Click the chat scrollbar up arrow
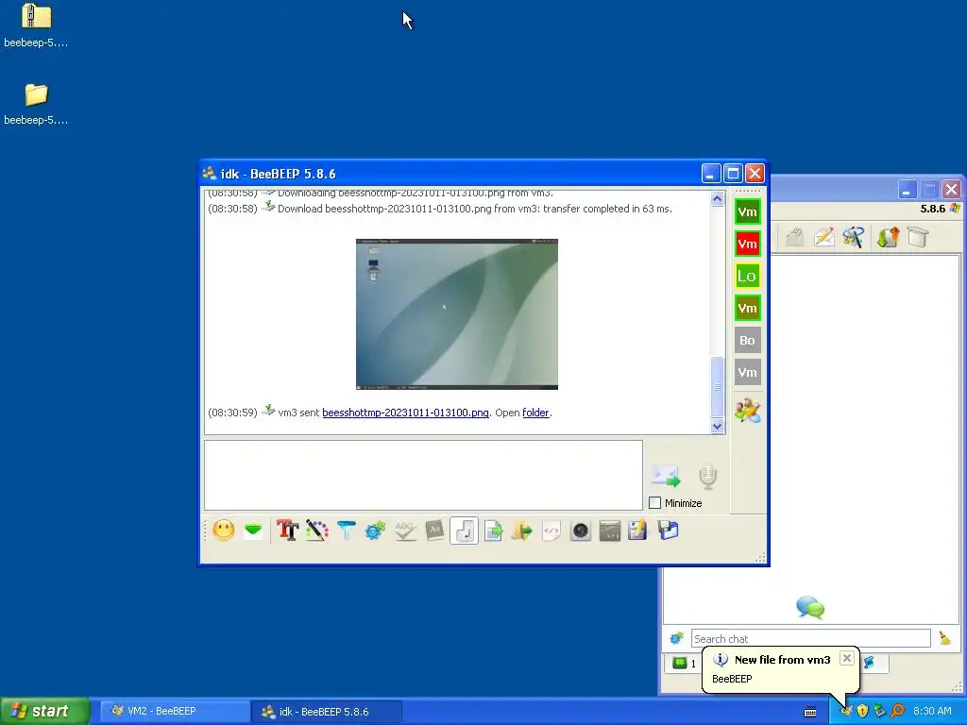 click(717, 198)
